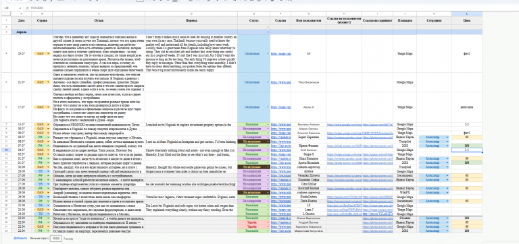Screen dimensions: 519x244
Task: Click the Статус column header cell
Action: [x=253, y=20]
